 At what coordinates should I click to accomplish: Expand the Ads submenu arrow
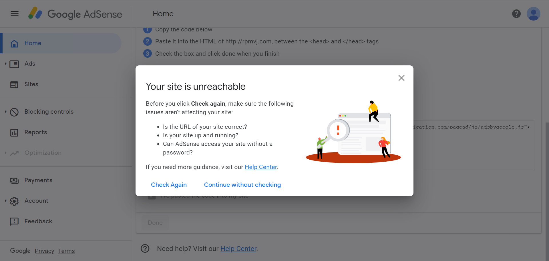(5, 64)
